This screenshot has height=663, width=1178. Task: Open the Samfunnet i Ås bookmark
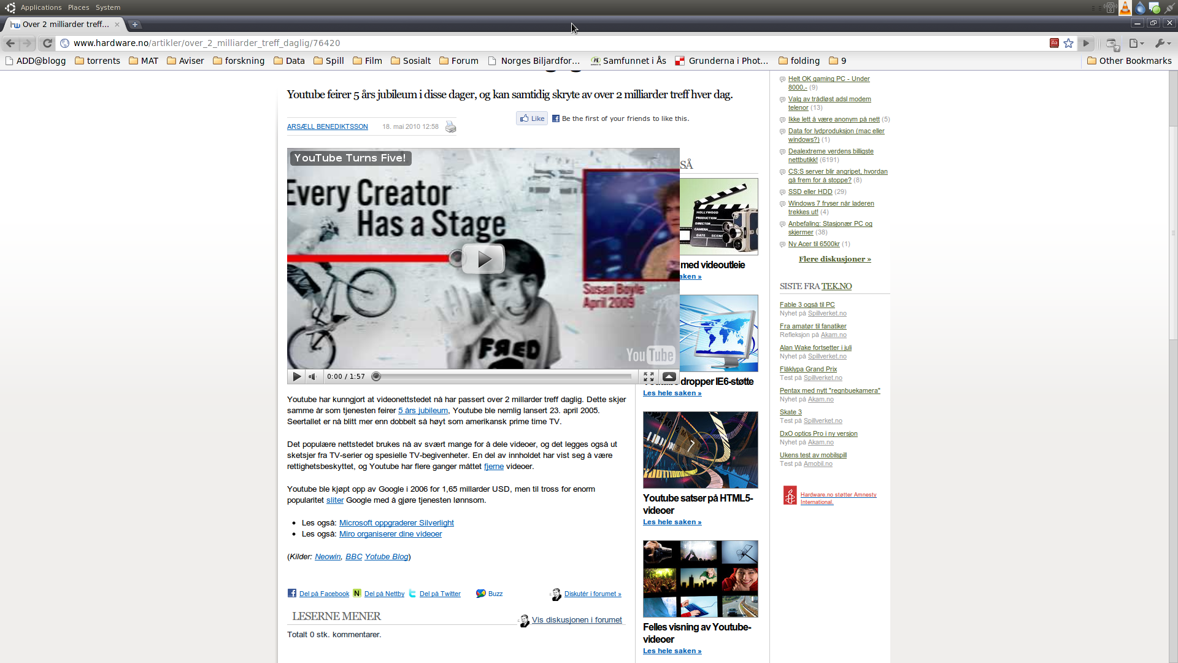(628, 61)
